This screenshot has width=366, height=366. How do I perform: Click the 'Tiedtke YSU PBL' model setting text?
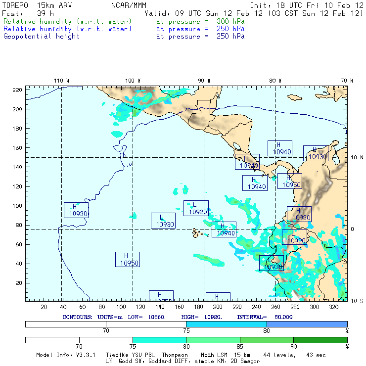point(130,355)
